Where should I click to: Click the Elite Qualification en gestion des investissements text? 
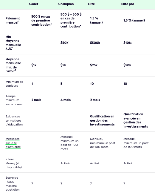[x=102, y=120]
